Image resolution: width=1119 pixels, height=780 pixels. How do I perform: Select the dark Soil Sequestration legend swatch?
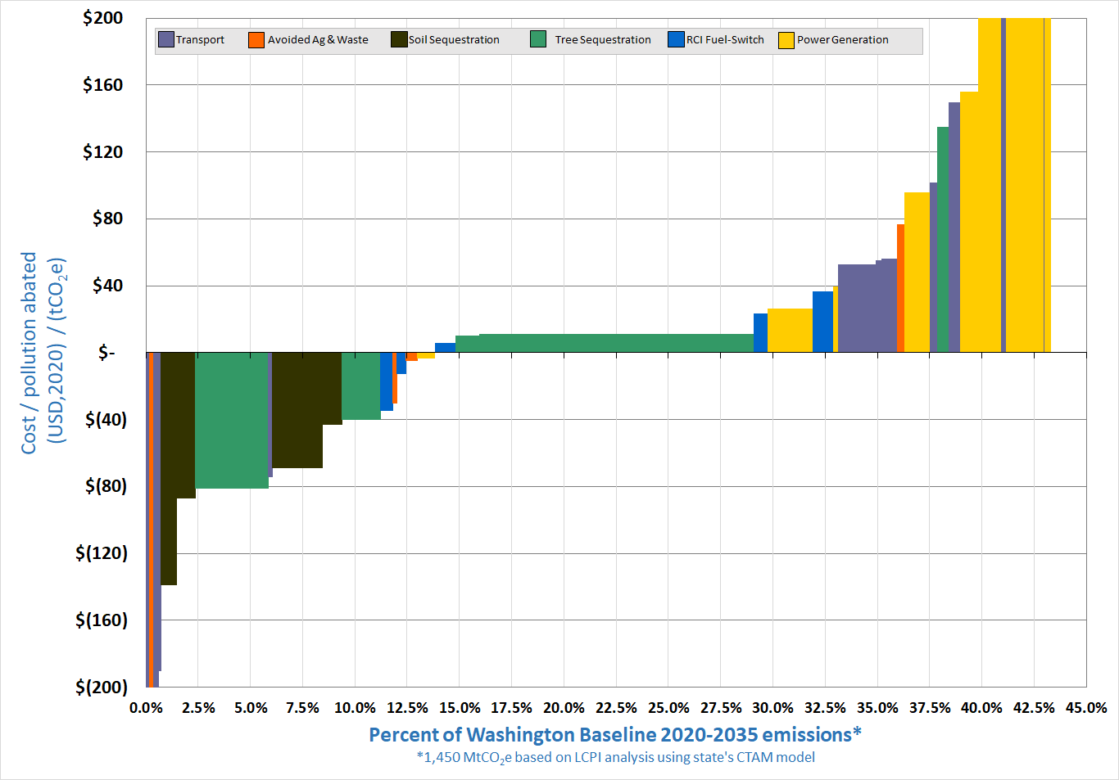pyautogui.click(x=399, y=39)
